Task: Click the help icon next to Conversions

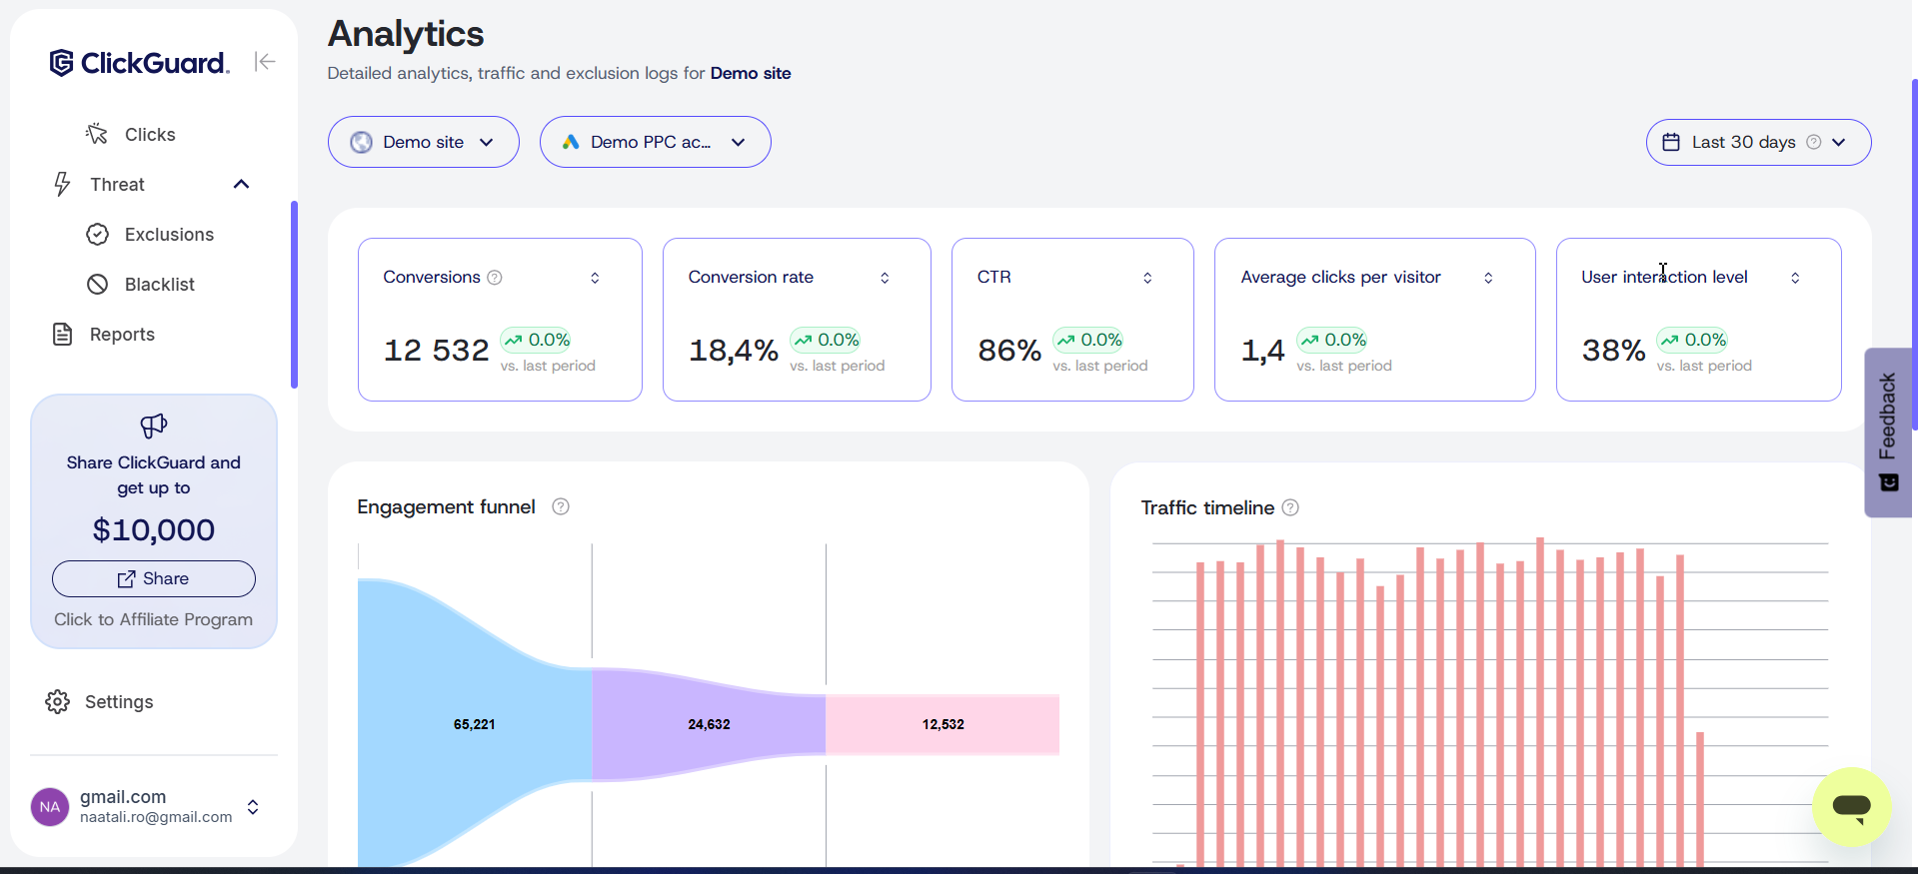Action: click(x=495, y=278)
